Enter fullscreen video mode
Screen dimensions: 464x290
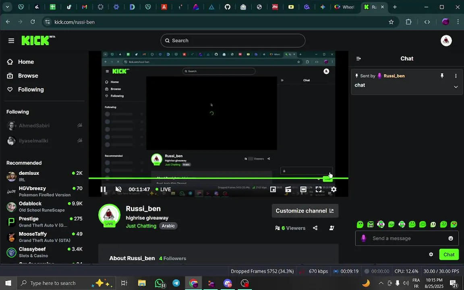click(x=319, y=189)
